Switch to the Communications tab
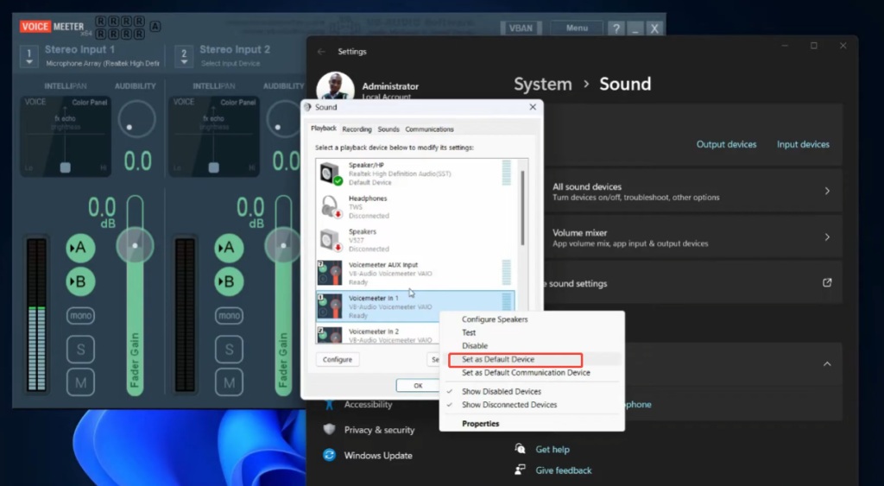 click(429, 129)
